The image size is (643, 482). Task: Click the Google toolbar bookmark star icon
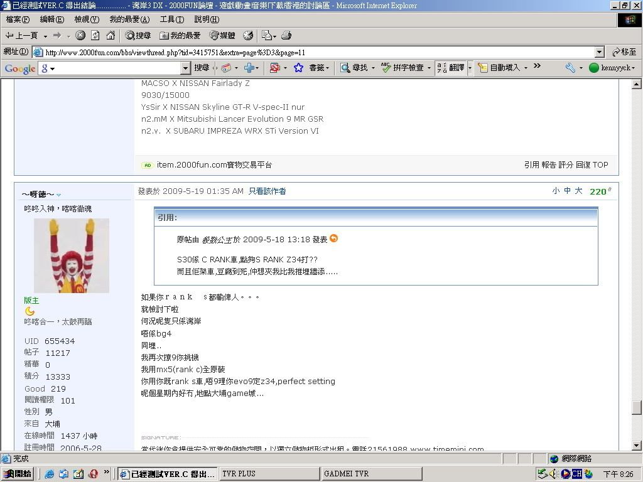[x=298, y=68]
